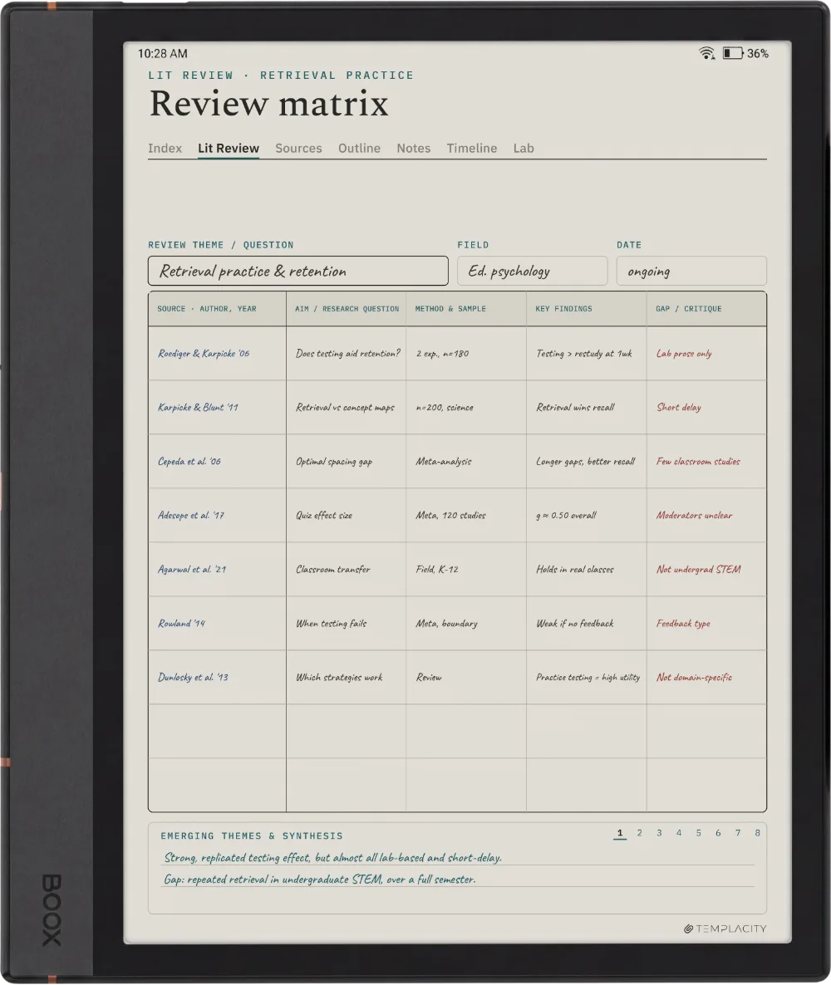Tap the 10:28 AM clock
This screenshot has width=831, height=985.
click(163, 54)
